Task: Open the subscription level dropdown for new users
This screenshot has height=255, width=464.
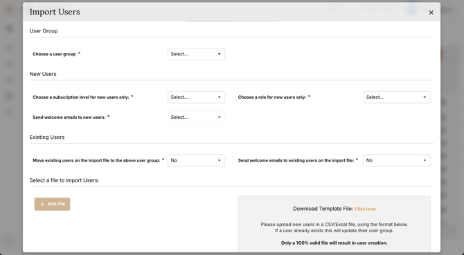Action: click(x=196, y=97)
